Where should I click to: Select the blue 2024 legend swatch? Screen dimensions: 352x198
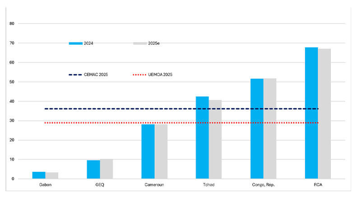(x=76, y=43)
